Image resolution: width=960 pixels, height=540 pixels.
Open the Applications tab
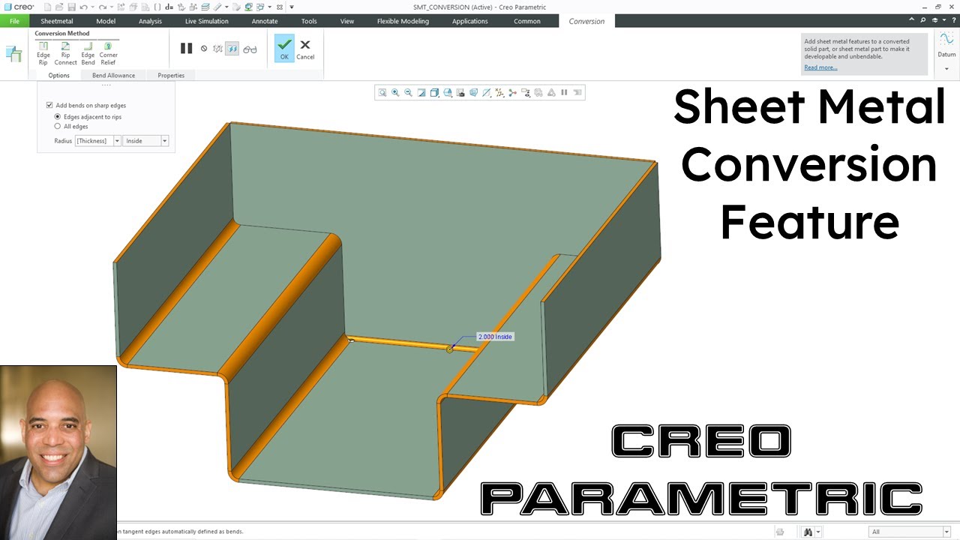470,21
